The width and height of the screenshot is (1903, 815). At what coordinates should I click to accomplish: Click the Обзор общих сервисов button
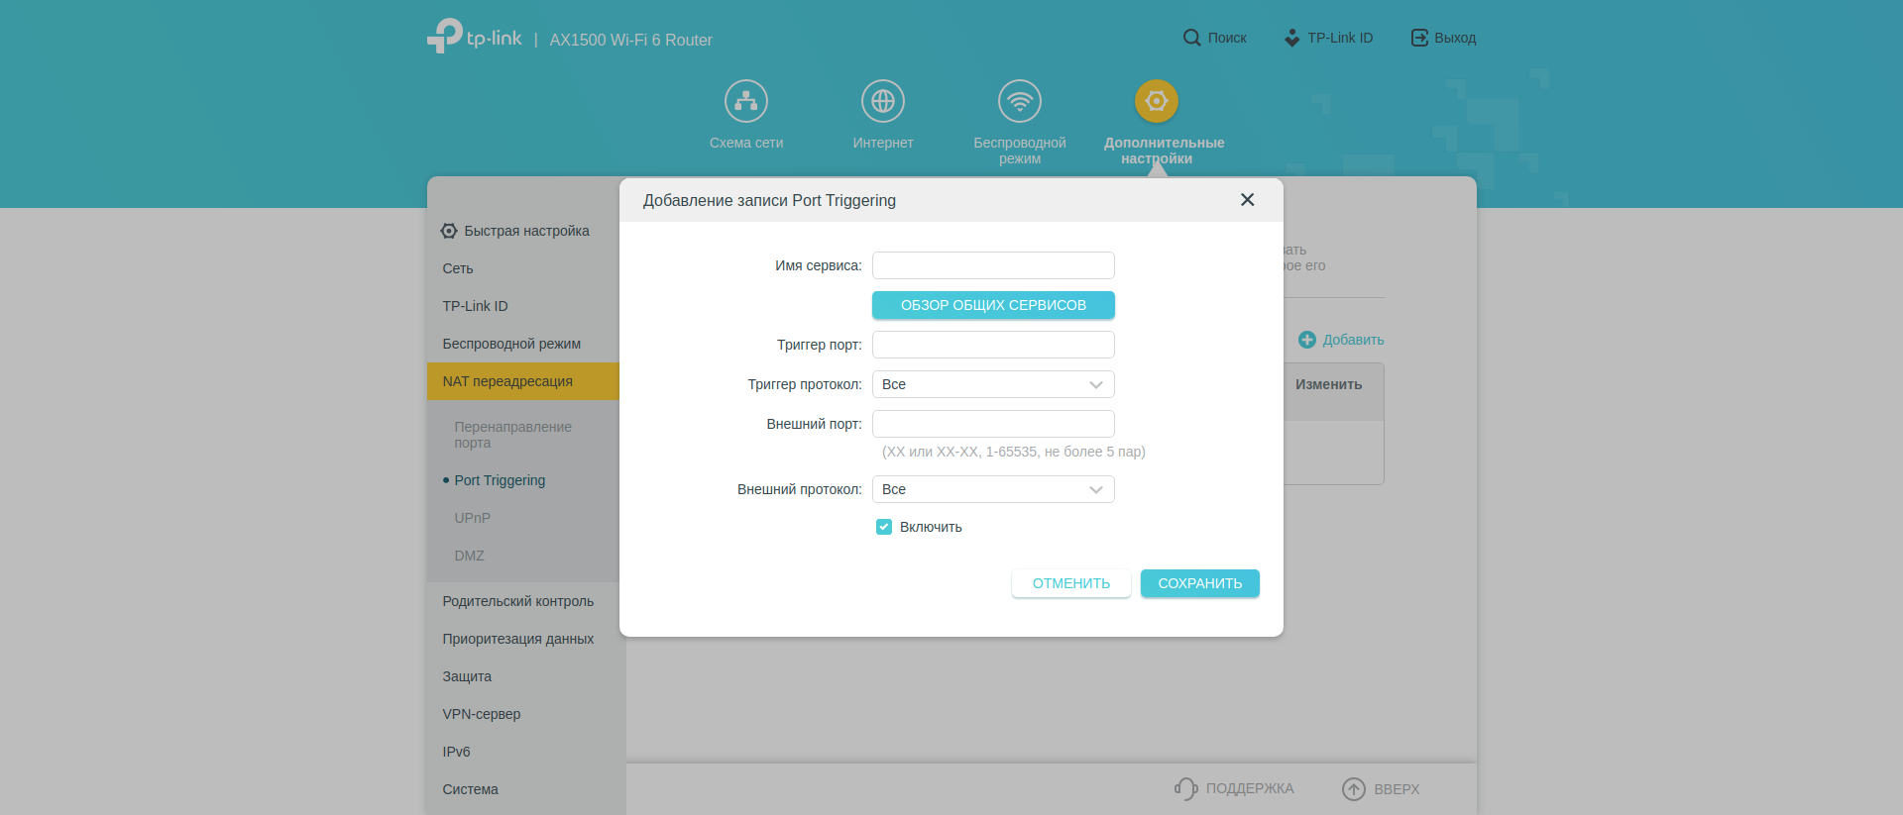993,305
